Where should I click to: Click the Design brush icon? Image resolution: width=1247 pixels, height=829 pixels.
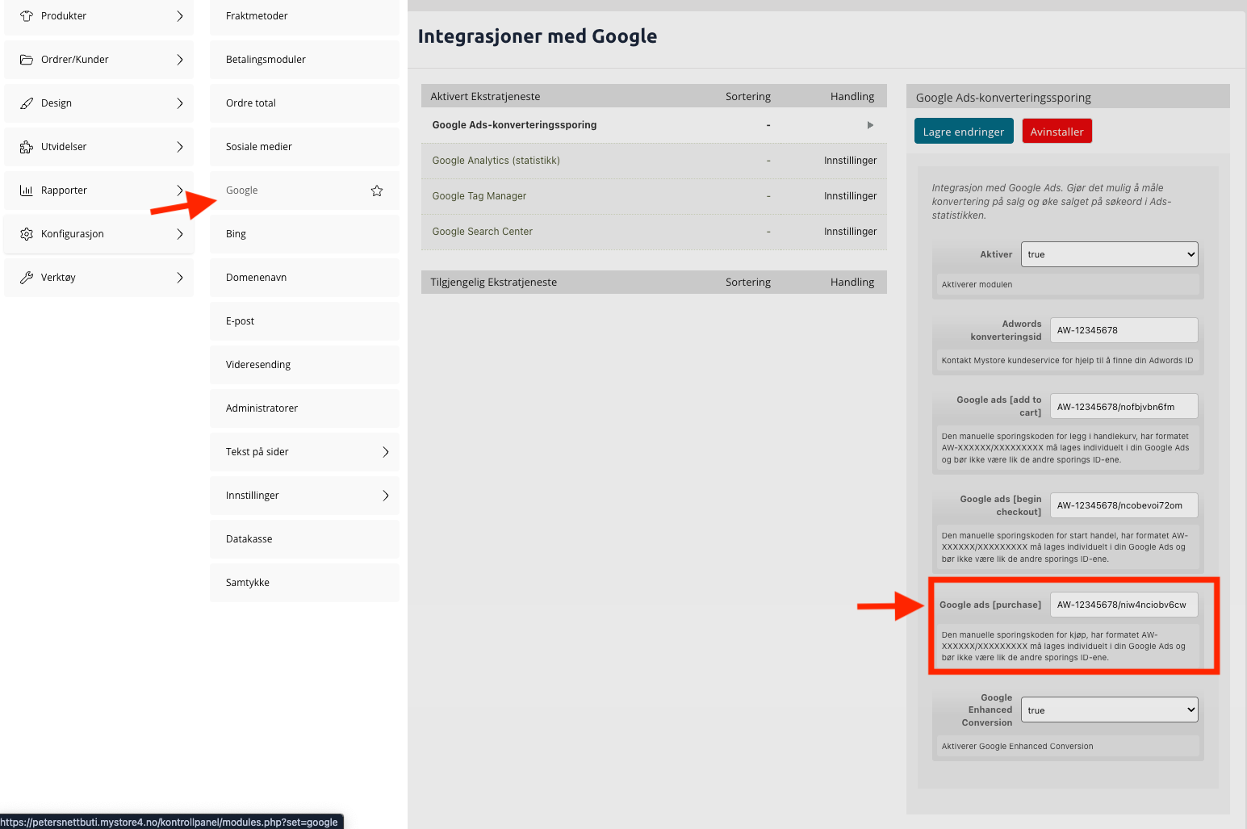(x=27, y=103)
